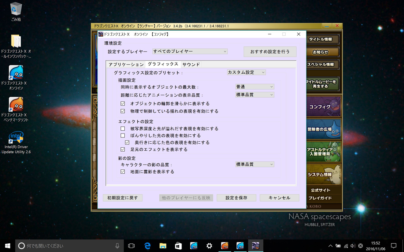Show hidden system tray icons

330,246
